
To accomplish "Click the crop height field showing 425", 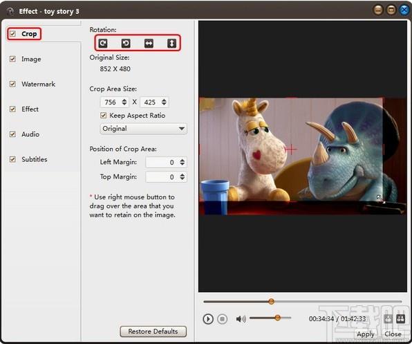I will (151, 102).
